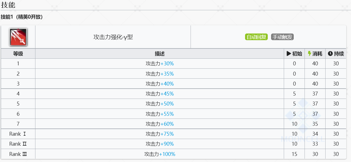
Task: Click the 技能 section heading
Action: 8,5
